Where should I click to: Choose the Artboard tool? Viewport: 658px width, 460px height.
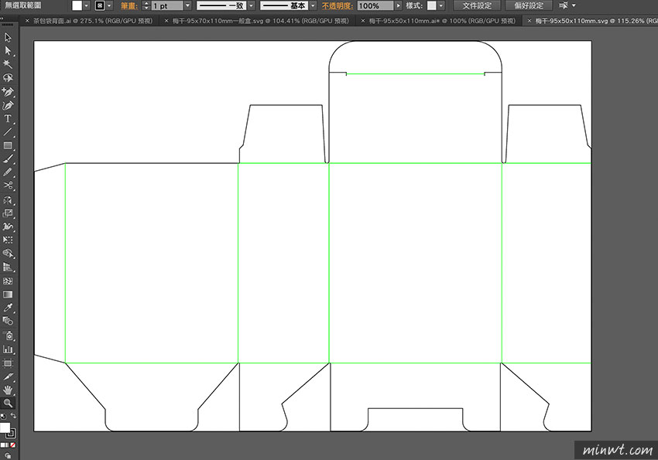[x=8, y=363]
